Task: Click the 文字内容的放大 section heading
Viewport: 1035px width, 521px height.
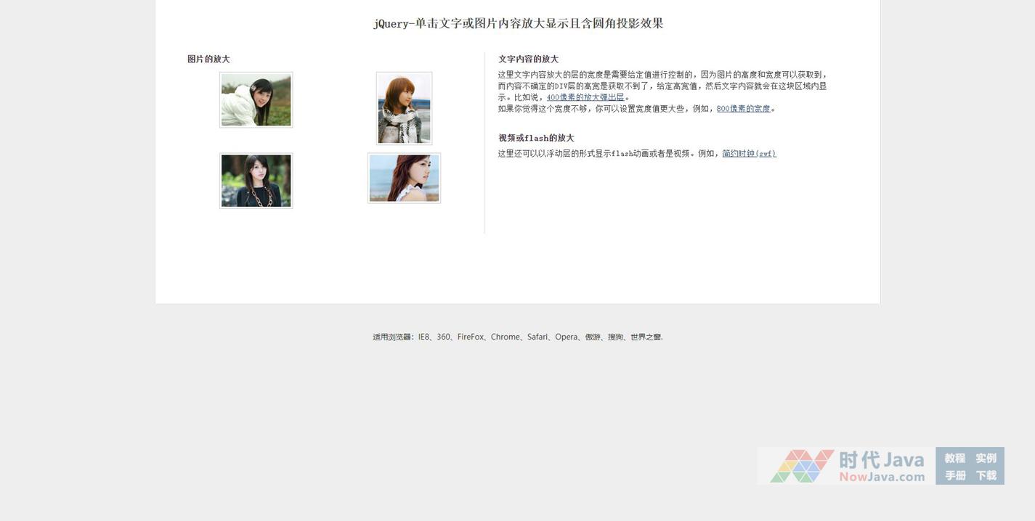Action: (528, 60)
